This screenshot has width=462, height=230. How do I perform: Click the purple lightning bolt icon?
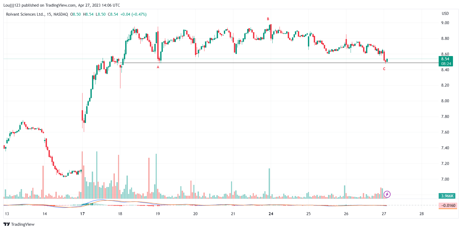pyautogui.click(x=387, y=194)
